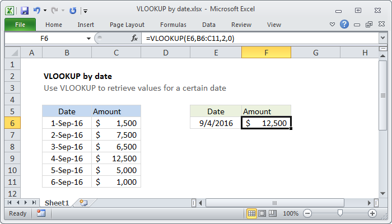
Task: Click the Insert Worksheet tab icon
Action: pos(84,202)
